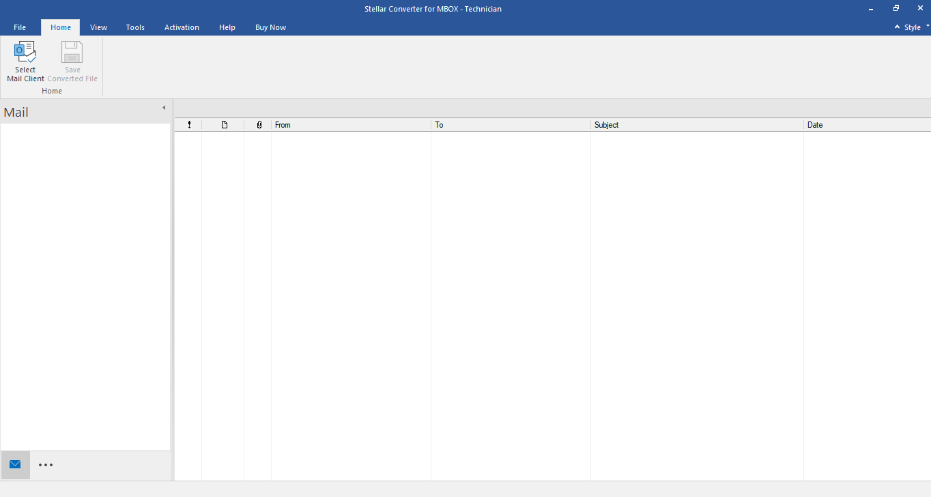Click the Subject column header

click(696, 125)
